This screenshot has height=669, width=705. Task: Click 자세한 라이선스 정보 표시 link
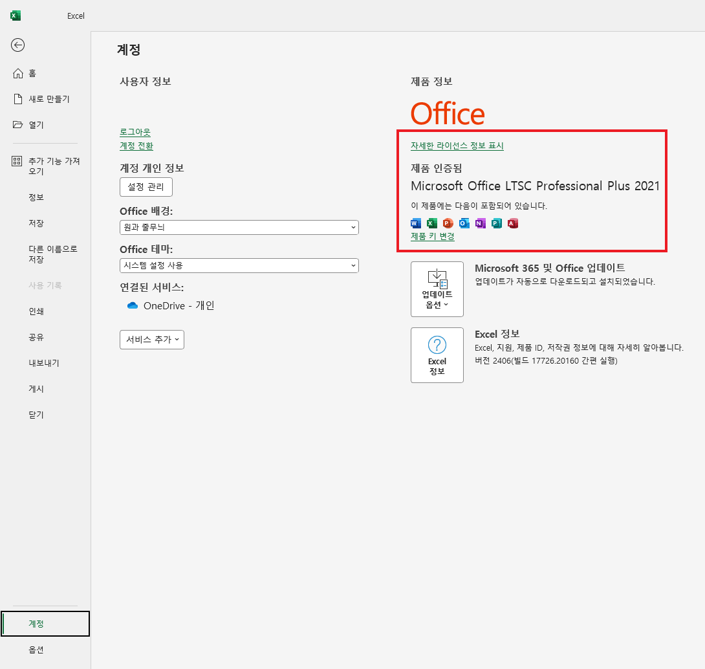457,146
